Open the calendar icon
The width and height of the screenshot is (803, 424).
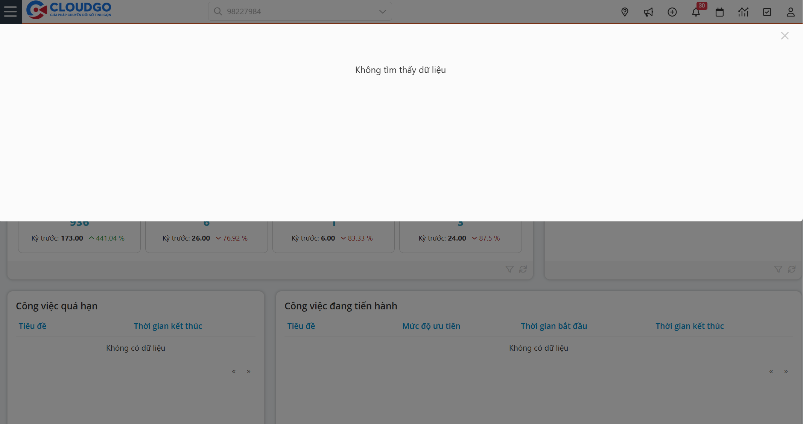(720, 12)
